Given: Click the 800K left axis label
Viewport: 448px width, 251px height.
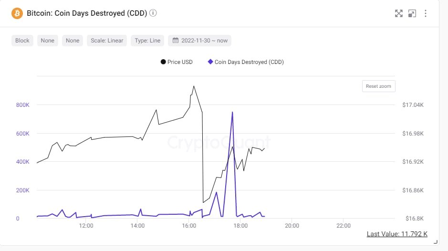Looking at the screenshot, I should pyautogui.click(x=22, y=105).
